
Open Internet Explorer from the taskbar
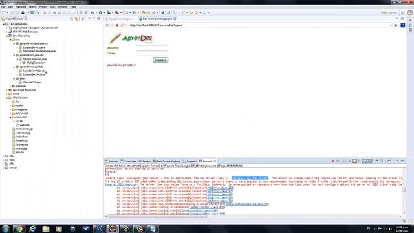(32, 228)
